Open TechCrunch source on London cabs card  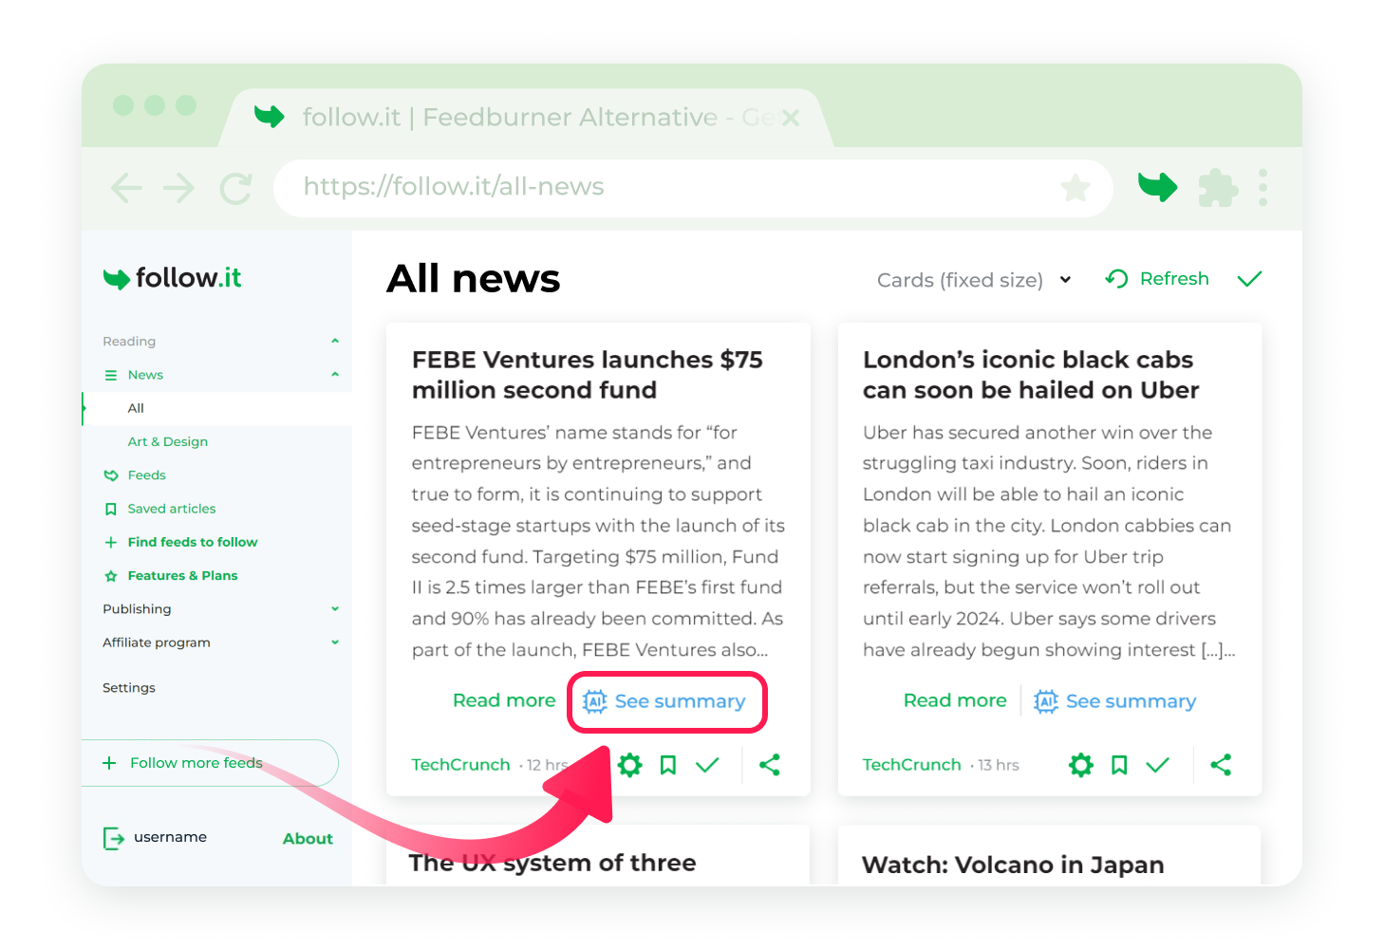click(911, 765)
